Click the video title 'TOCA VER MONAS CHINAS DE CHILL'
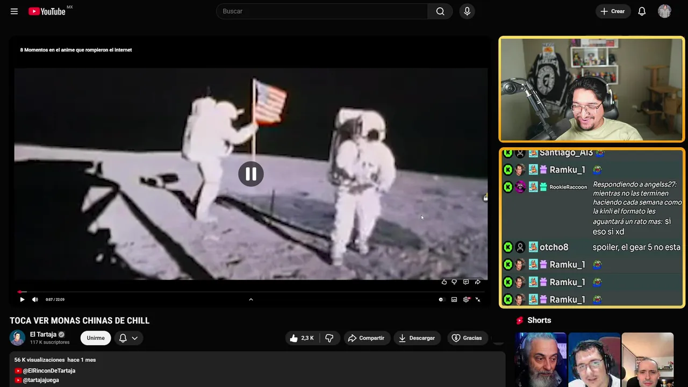688x387 pixels. coord(80,321)
